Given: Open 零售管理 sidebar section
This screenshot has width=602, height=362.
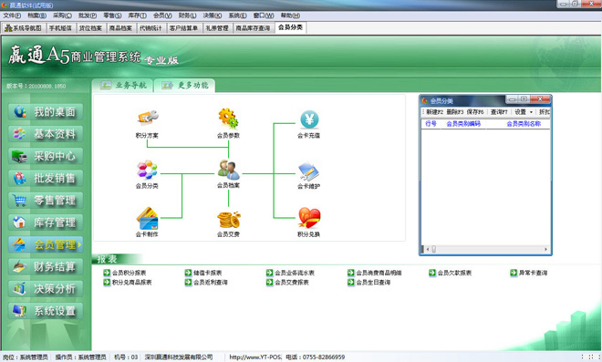Looking at the screenshot, I should coord(46,201).
